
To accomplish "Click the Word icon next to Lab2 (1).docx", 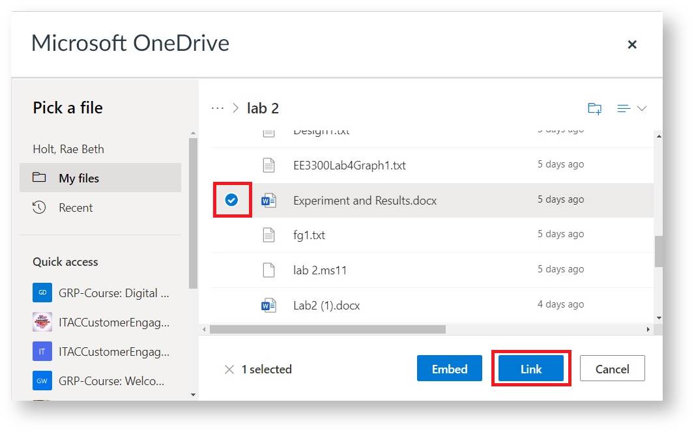I will 267,305.
